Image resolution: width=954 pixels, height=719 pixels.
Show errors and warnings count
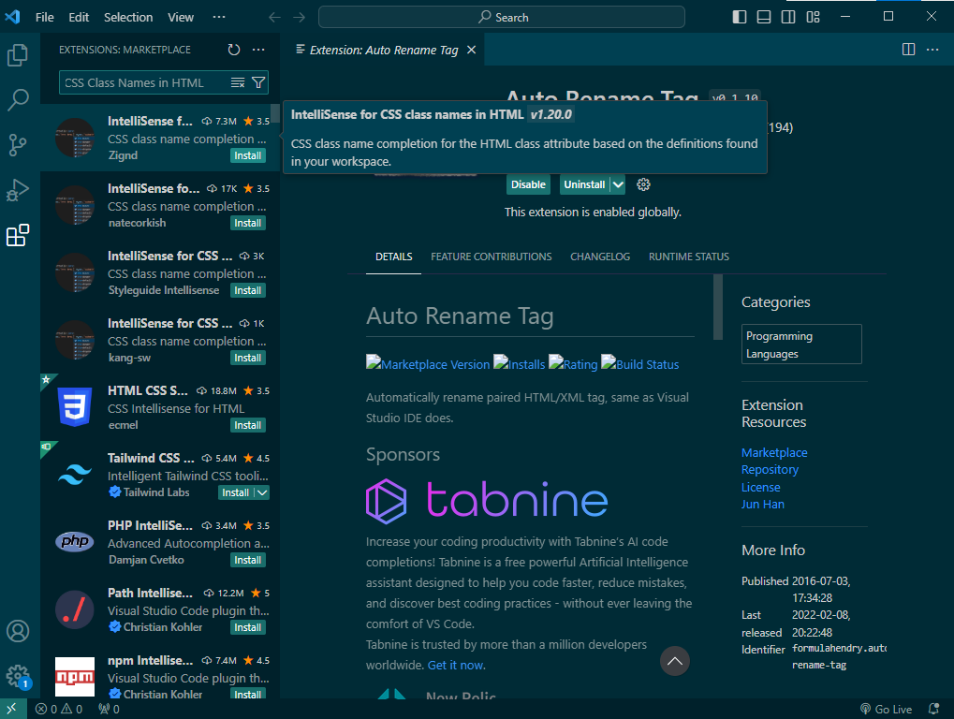pos(59,710)
